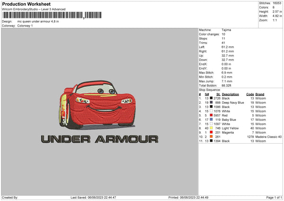Viewport: 284px width, 201px height.
Task: Click the black swatch with 1394 stitches
Action: point(211,141)
